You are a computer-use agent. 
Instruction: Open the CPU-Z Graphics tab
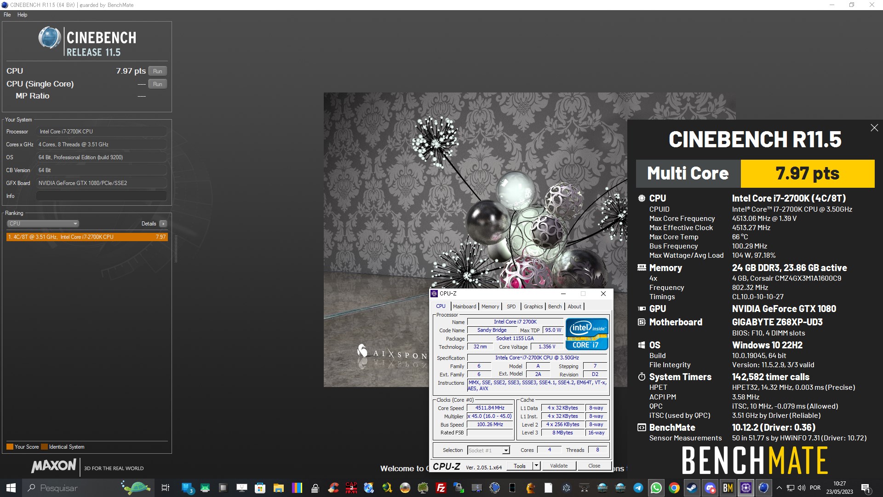(533, 306)
